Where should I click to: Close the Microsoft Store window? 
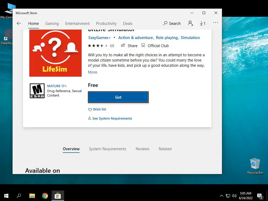click(x=216, y=13)
